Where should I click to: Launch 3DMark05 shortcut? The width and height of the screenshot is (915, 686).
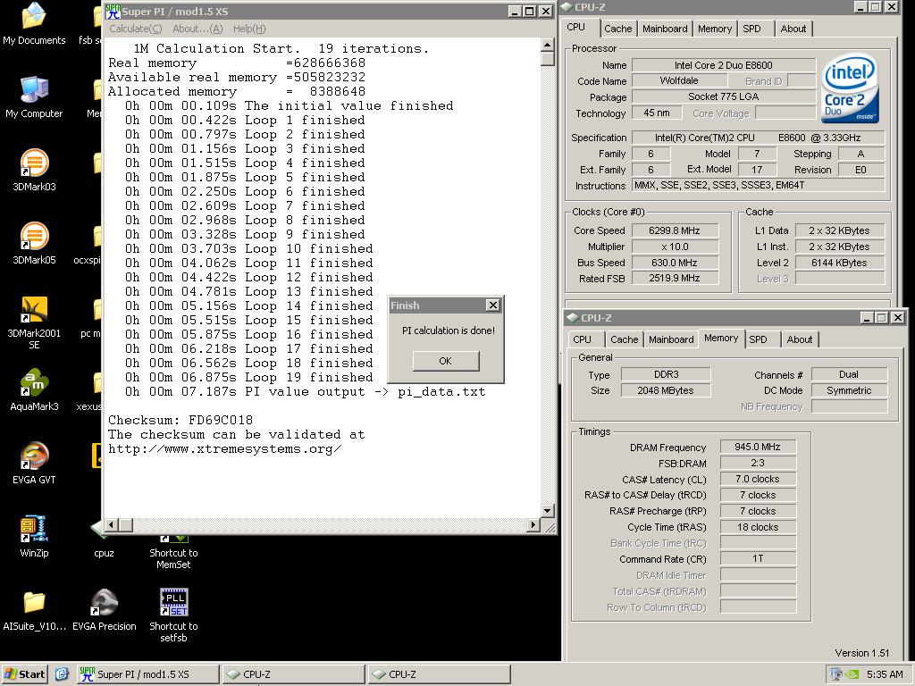coord(34,244)
